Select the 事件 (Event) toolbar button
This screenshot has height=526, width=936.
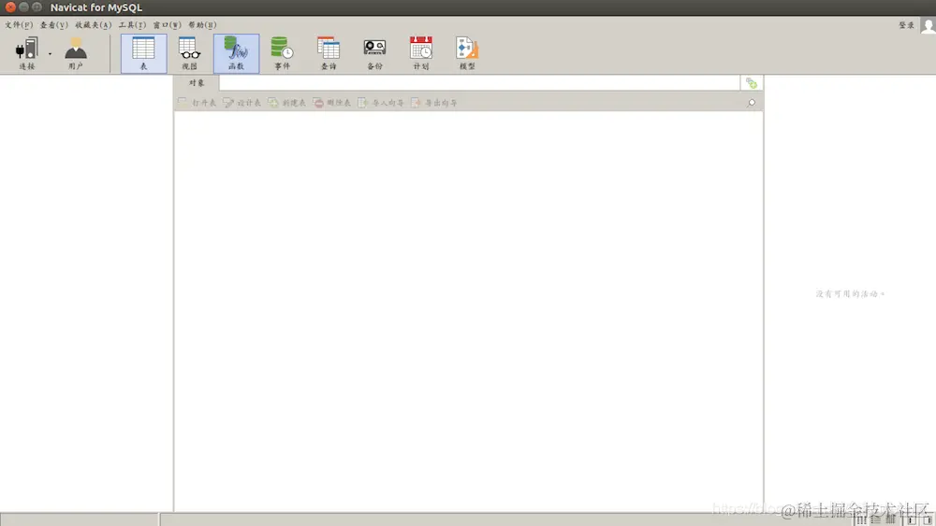[283, 53]
